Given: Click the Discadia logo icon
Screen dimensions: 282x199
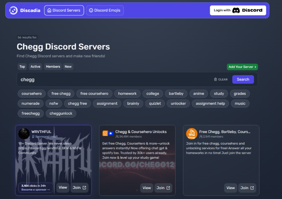Looking at the screenshot, I should tap(13, 10).
